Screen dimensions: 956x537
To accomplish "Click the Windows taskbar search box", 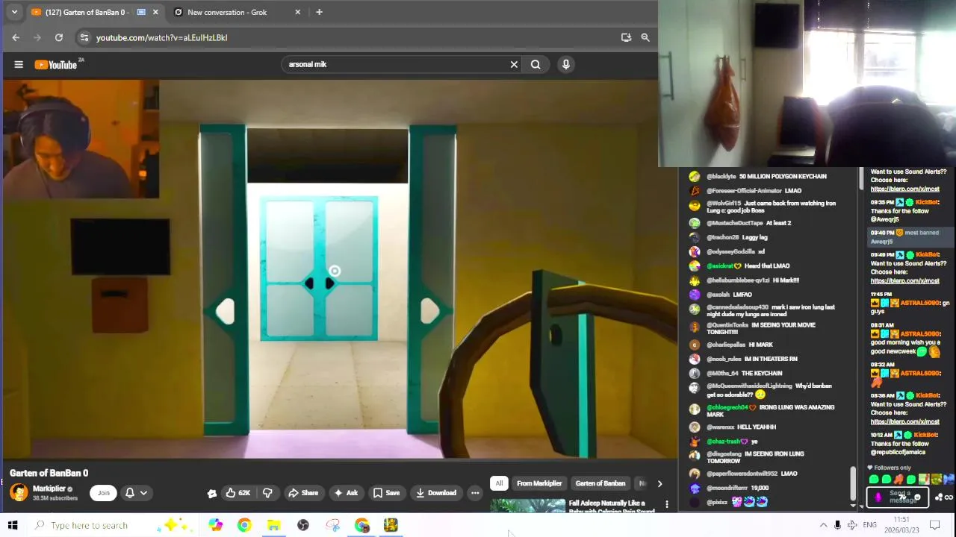I will click(x=112, y=525).
